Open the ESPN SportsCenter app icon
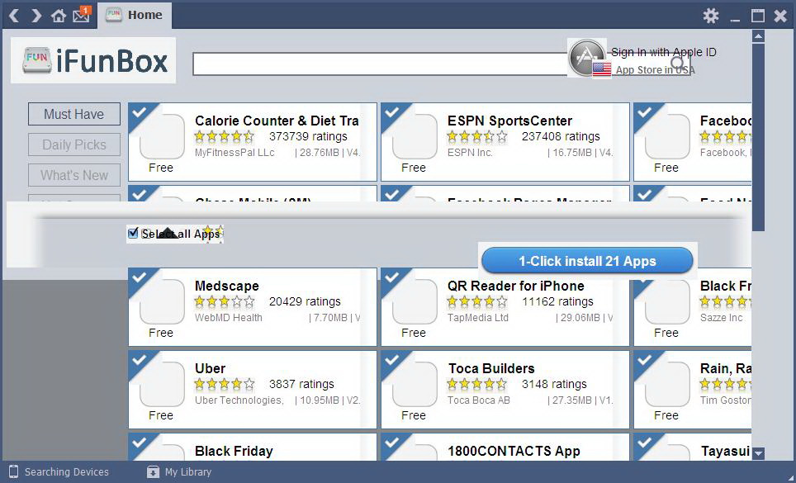The height and width of the screenshot is (483, 796). (415, 136)
